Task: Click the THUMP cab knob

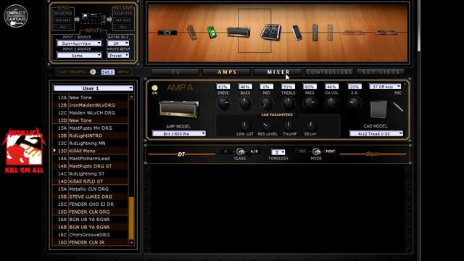Action: click(x=289, y=125)
